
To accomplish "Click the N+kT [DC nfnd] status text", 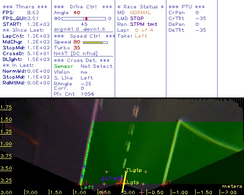I will click(x=76, y=54).
